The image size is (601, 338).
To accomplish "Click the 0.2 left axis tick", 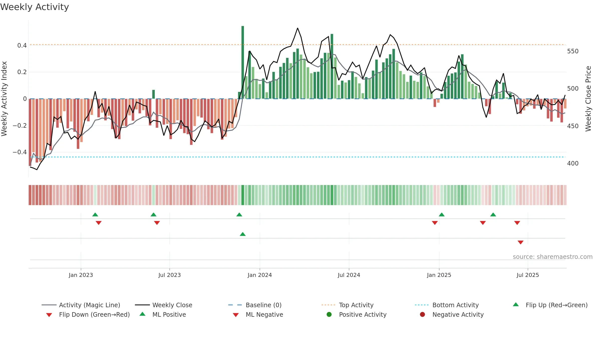I will [22, 72].
